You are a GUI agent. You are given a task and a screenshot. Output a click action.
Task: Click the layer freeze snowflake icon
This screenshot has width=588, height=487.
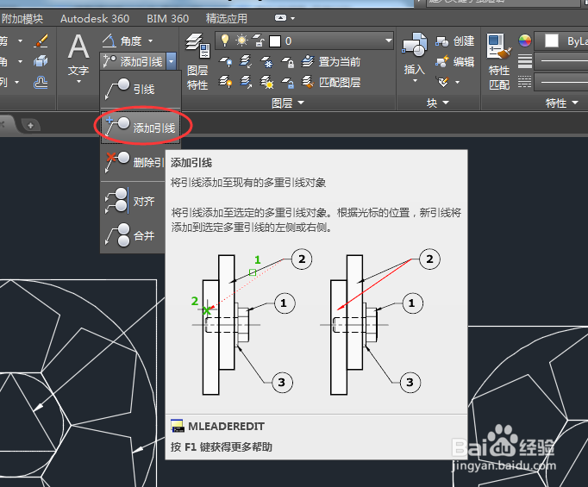pyautogui.click(x=267, y=62)
